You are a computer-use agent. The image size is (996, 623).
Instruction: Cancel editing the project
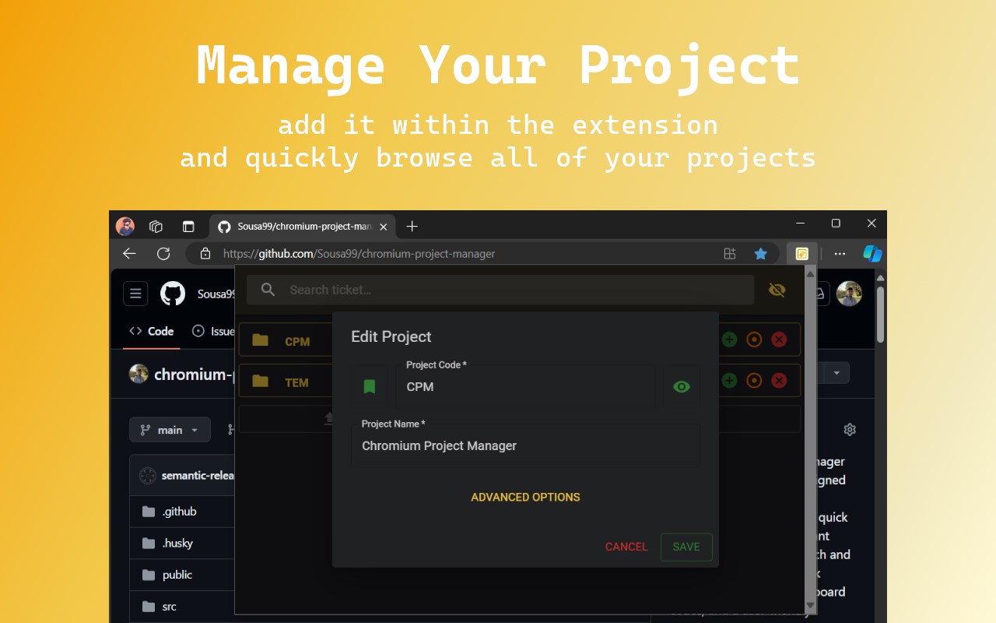pyautogui.click(x=626, y=547)
